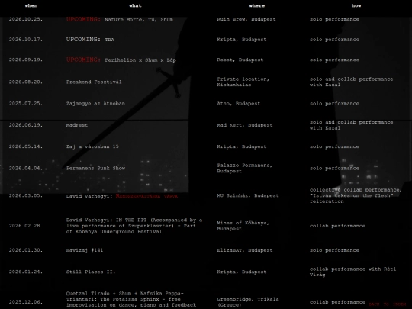Click 'solo performance' in the Palazzo Permanens row
412x309 pixels.
[x=334, y=168]
